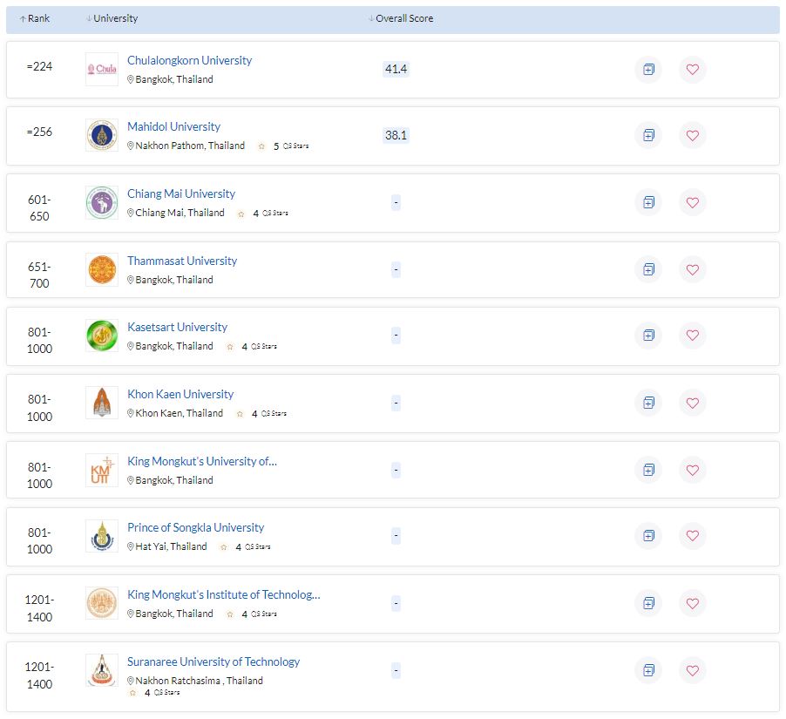This screenshot has width=786, height=719.
Task: Click King Mongkut's Institute of Technolog... seal logo
Action: coord(102,603)
